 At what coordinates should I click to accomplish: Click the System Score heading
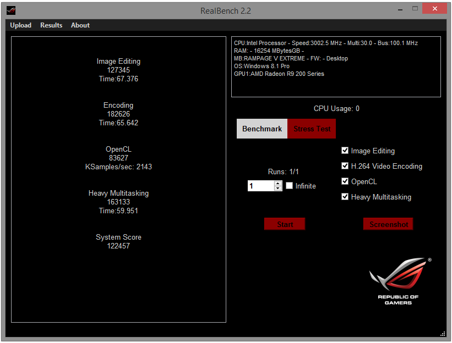coord(118,237)
